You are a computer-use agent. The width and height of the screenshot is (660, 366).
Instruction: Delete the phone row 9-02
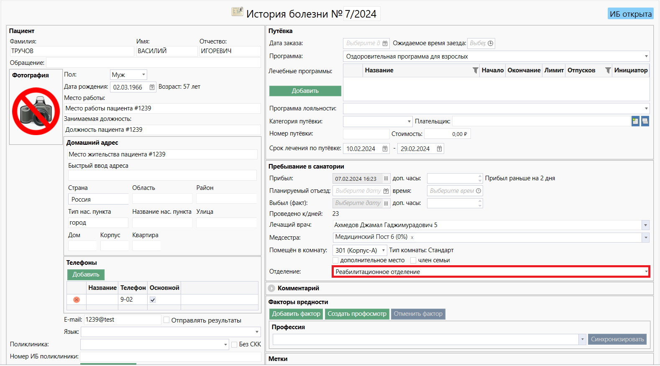point(77,300)
